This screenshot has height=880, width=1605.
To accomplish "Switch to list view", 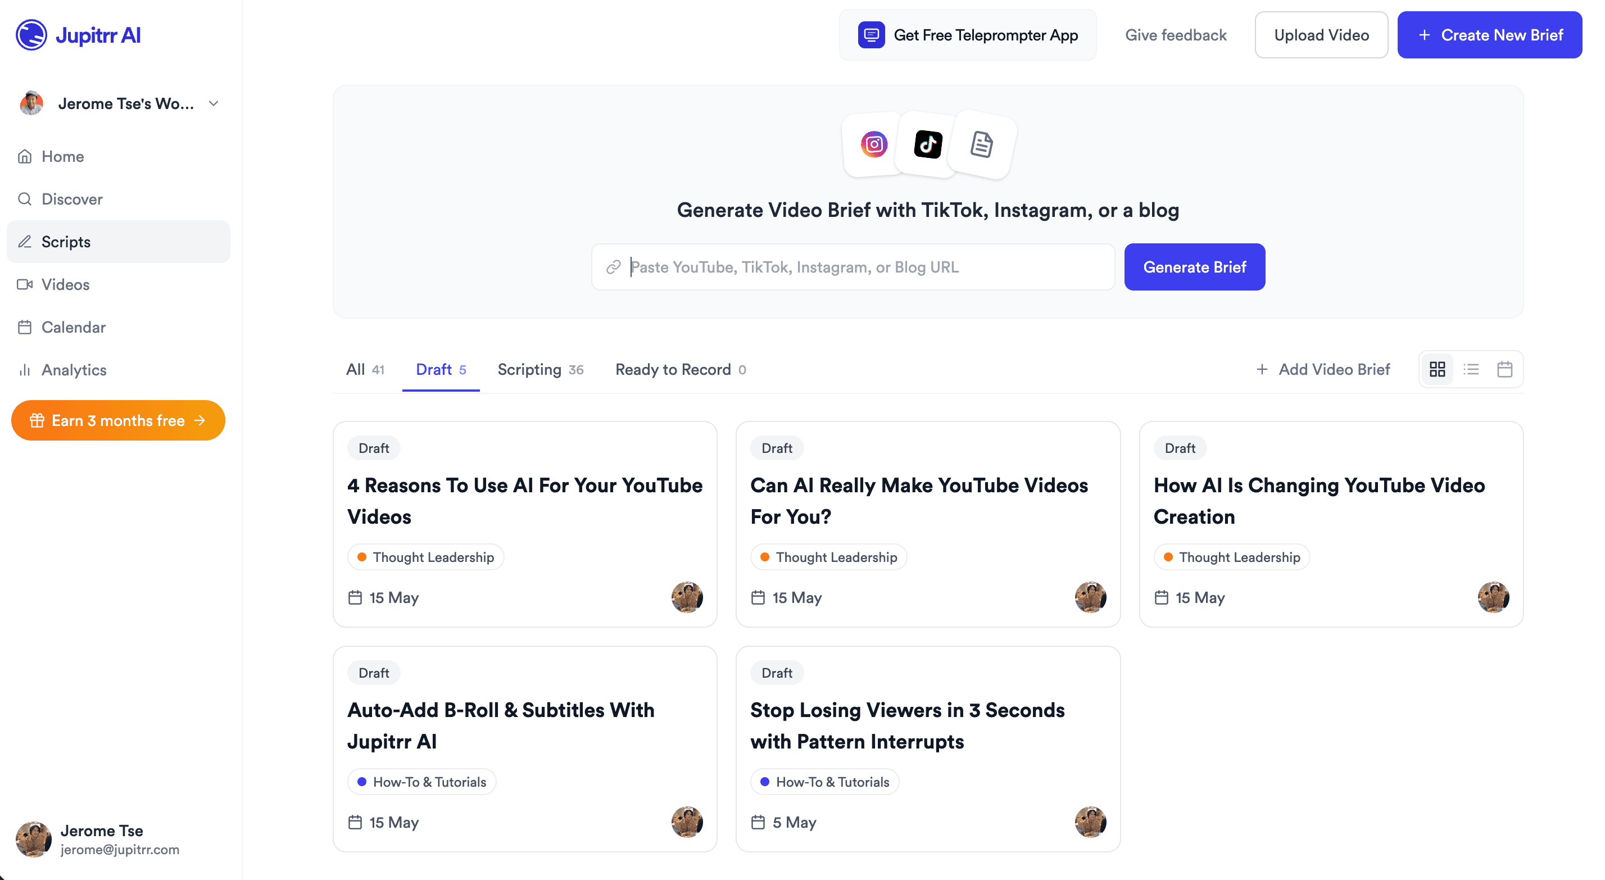I will click(x=1471, y=370).
